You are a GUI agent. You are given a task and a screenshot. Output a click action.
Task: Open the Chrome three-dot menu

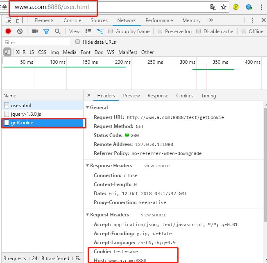261,7
